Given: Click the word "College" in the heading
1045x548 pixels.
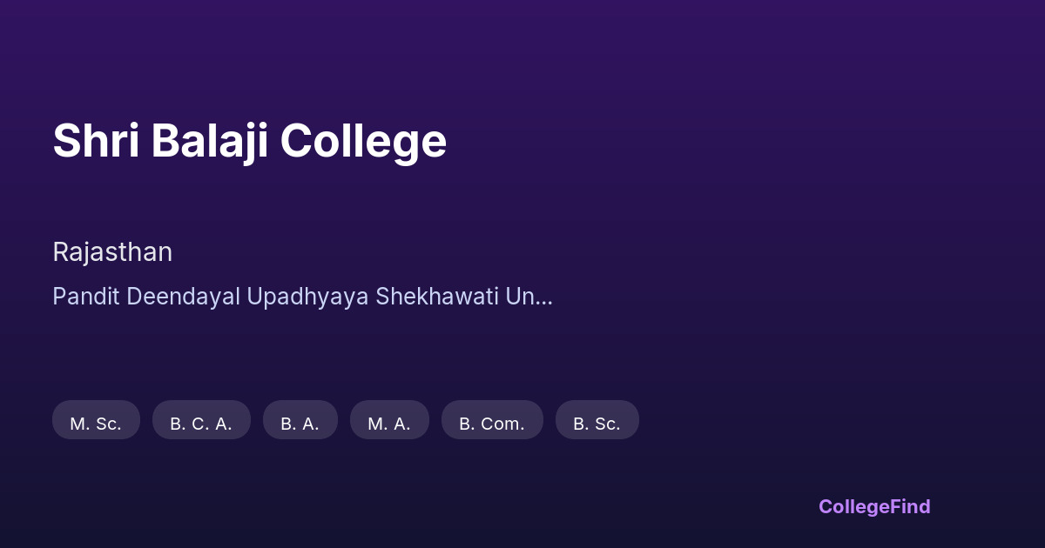Looking at the screenshot, I should [x=363, y=141].
